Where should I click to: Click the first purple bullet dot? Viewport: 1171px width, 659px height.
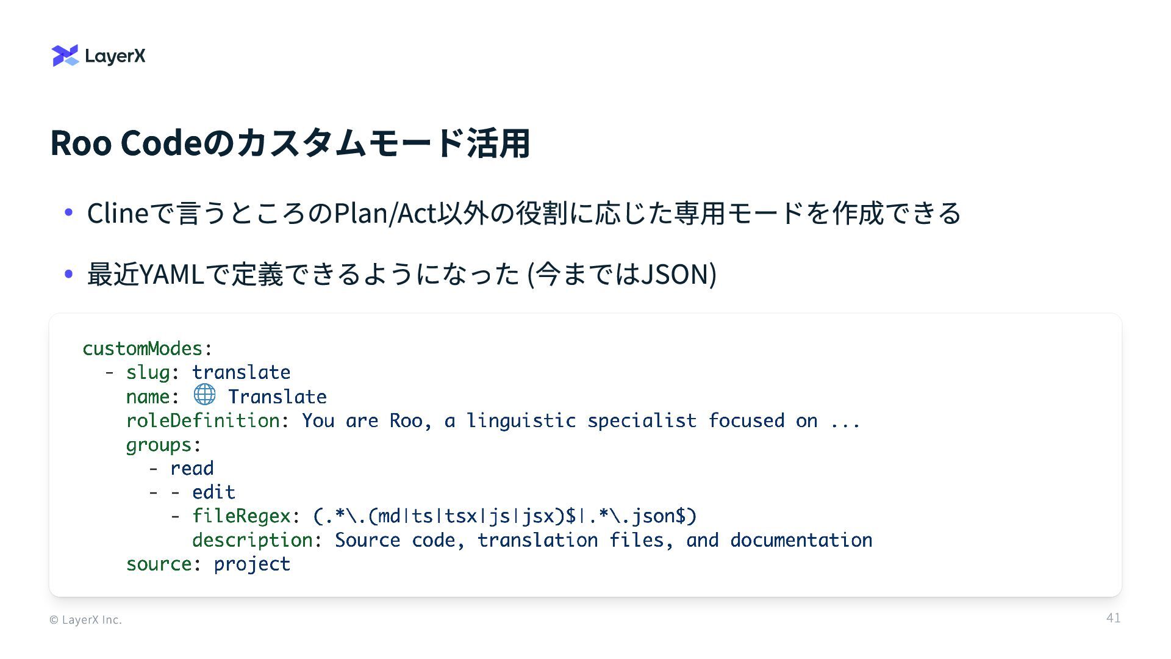point(69,212)
